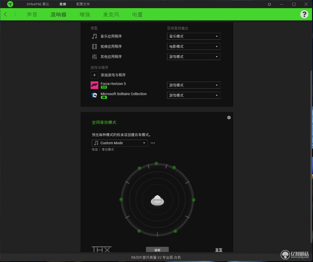
Task: Select the rear left speaker dot
Action: pos(139,231)
